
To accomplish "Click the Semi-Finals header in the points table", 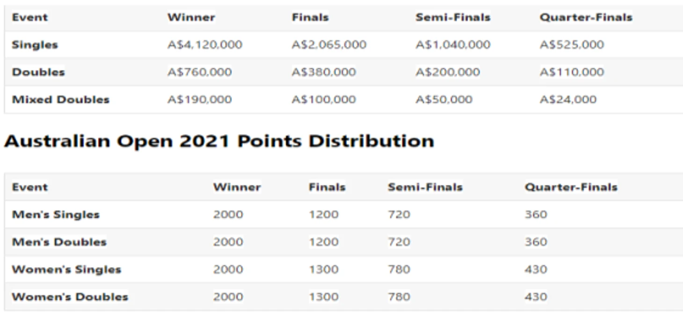I will point(425,187).
